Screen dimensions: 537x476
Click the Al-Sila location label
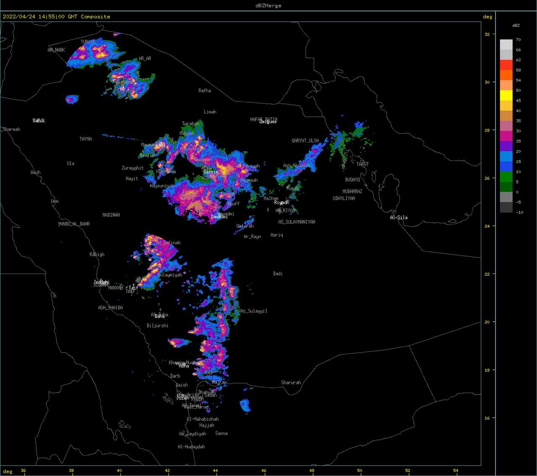pos(399,217)
